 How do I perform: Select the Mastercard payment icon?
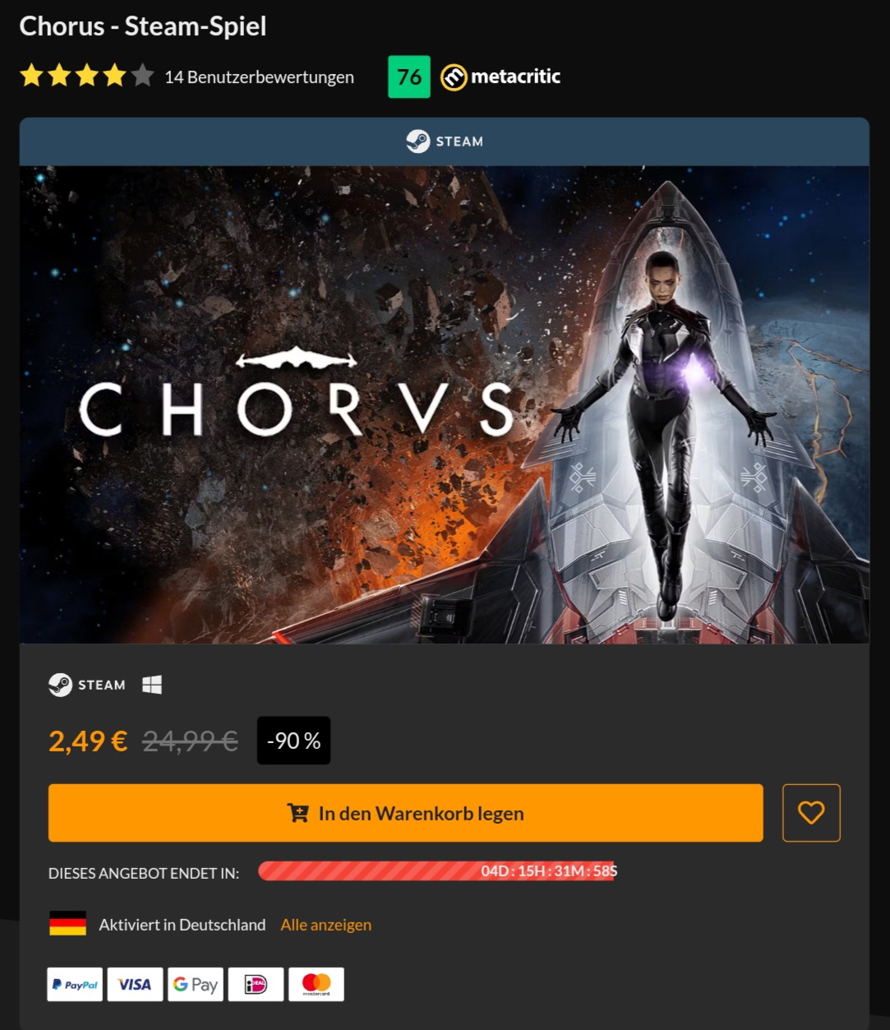pos(316,984)
